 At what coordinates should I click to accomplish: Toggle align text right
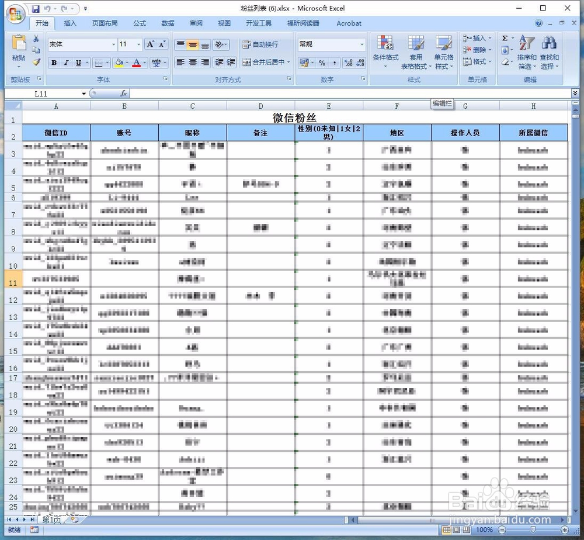(205, 62)
